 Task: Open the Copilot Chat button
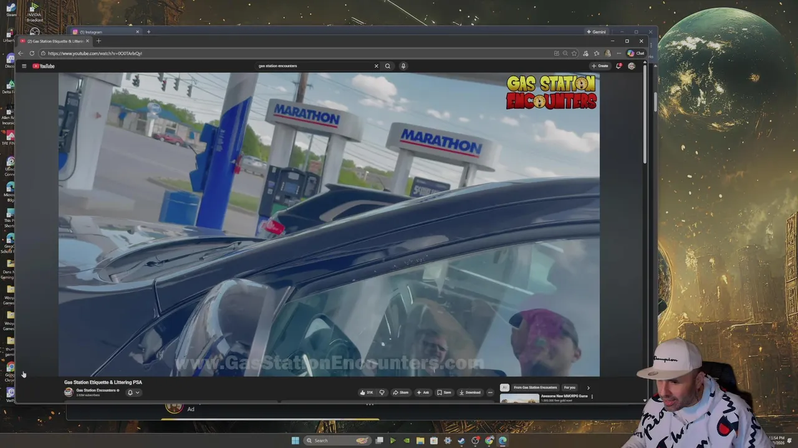(636, 54)
